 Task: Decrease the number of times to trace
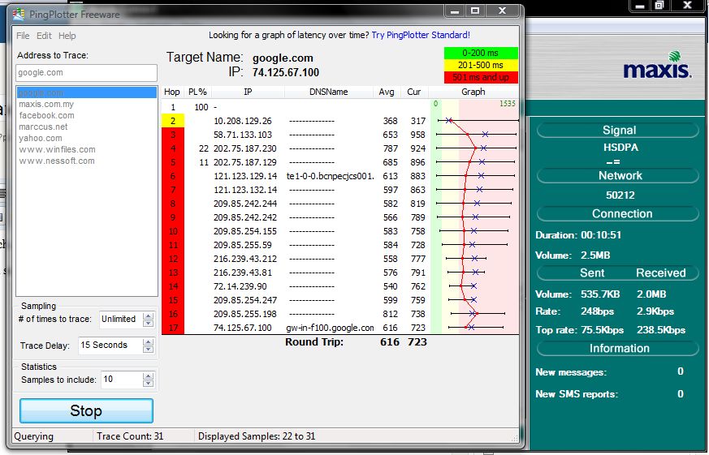click(148, 323)
